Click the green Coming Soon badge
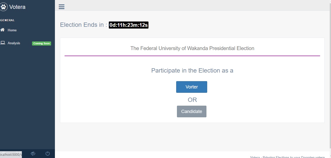The height and width of the screenshot is (158, 331). click(41, 43)
